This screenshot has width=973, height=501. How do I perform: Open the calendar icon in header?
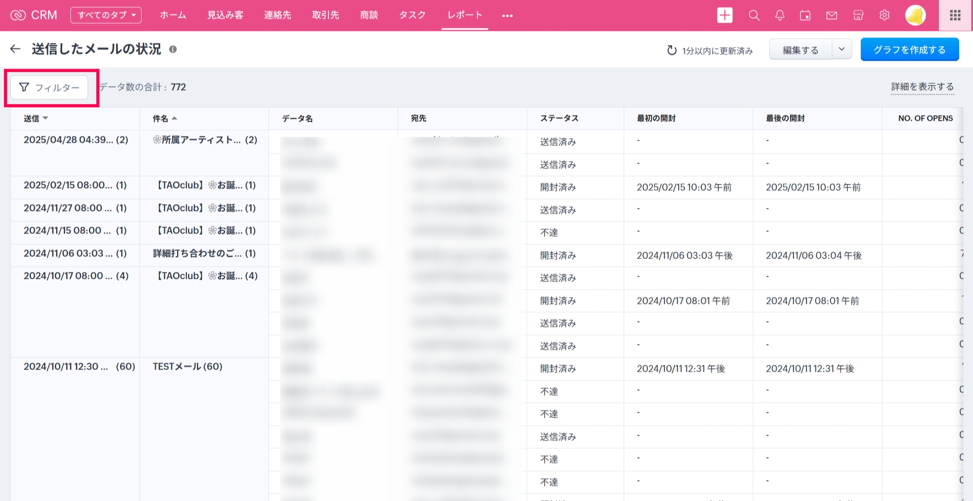pos(805,16)
